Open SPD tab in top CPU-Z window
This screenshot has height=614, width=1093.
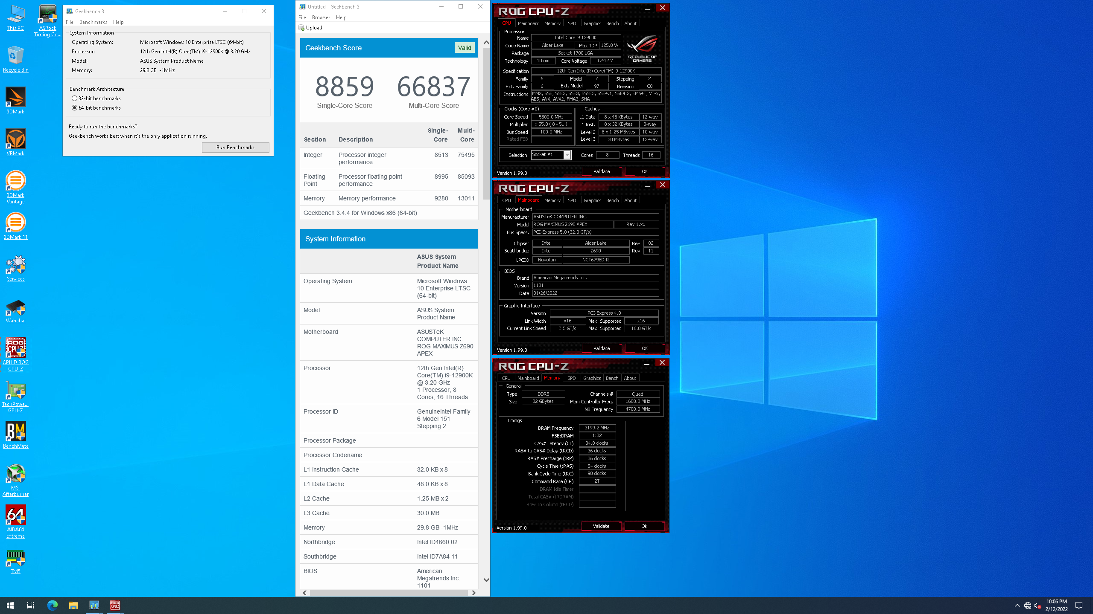(572, 23)
